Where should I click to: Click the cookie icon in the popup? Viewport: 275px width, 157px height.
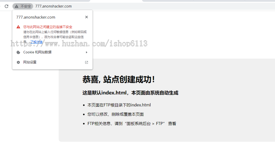click(18, 52)
